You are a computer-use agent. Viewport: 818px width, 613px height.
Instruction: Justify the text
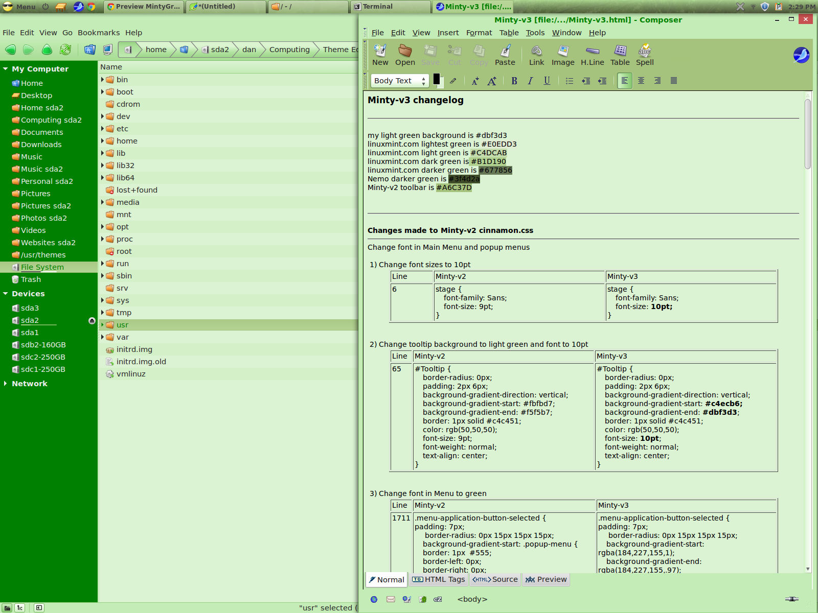pos(674,81)
